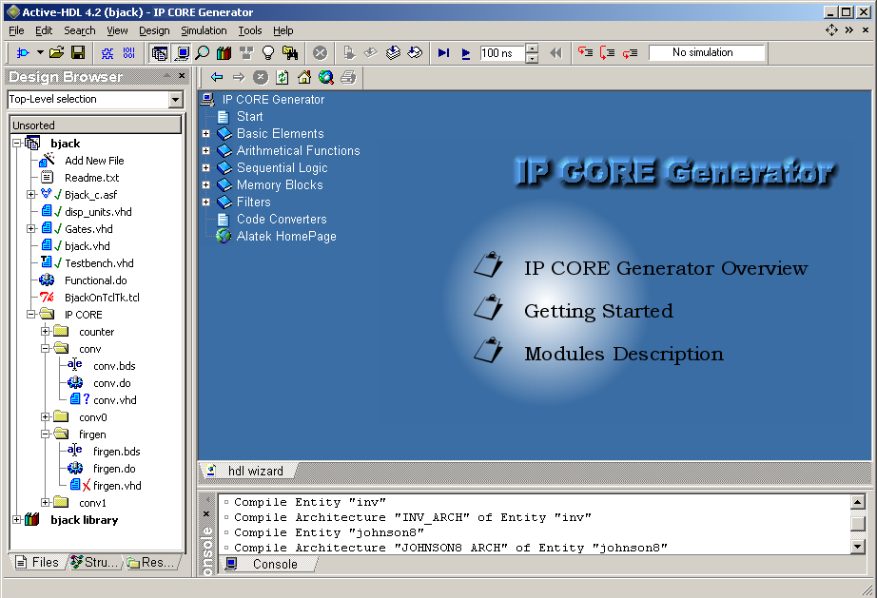Select Add New File in design tree
Image resolution: width=877 pixels, height=598 pixels.
(94, 161)
